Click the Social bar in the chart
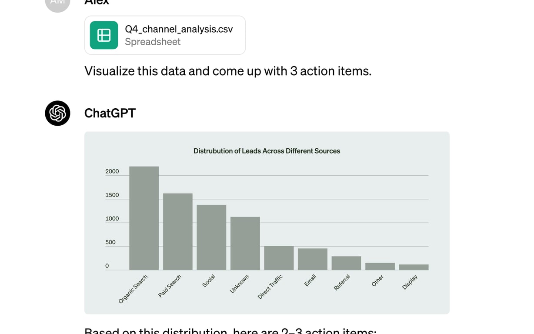 point(211,237)
